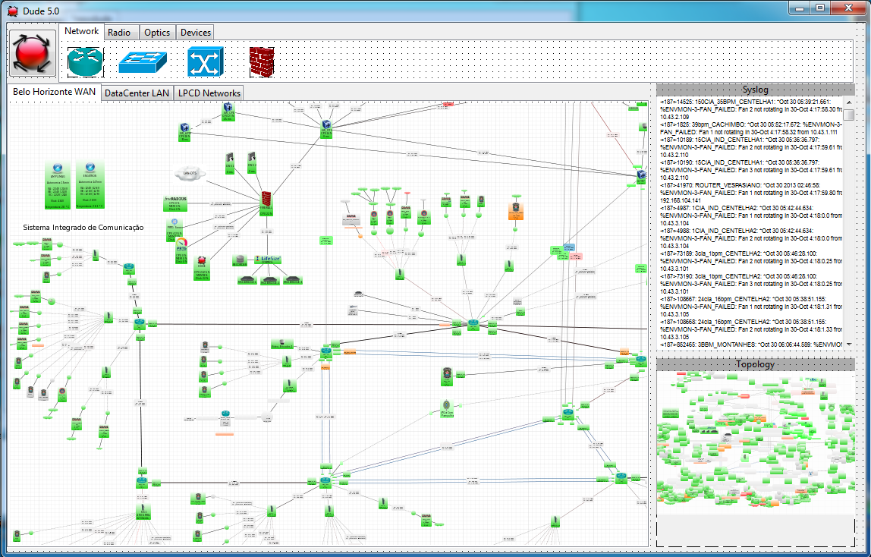Select the DNS 2 server node
This screenshot has width=871, height=557.
coord(252,162)
